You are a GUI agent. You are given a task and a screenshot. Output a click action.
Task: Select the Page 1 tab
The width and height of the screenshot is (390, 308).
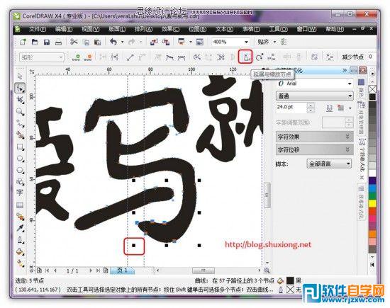(122, 270)
